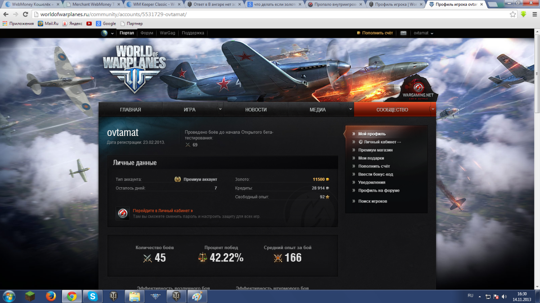Click the Chrome back arrow
Viewport: 540px width, 303px height.
click(6, 14)
